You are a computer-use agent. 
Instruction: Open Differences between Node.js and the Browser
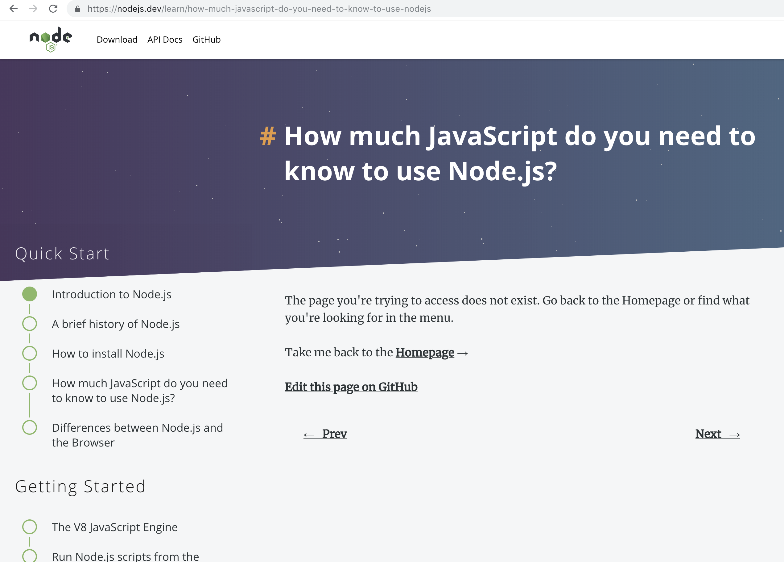tap(138, 435)
